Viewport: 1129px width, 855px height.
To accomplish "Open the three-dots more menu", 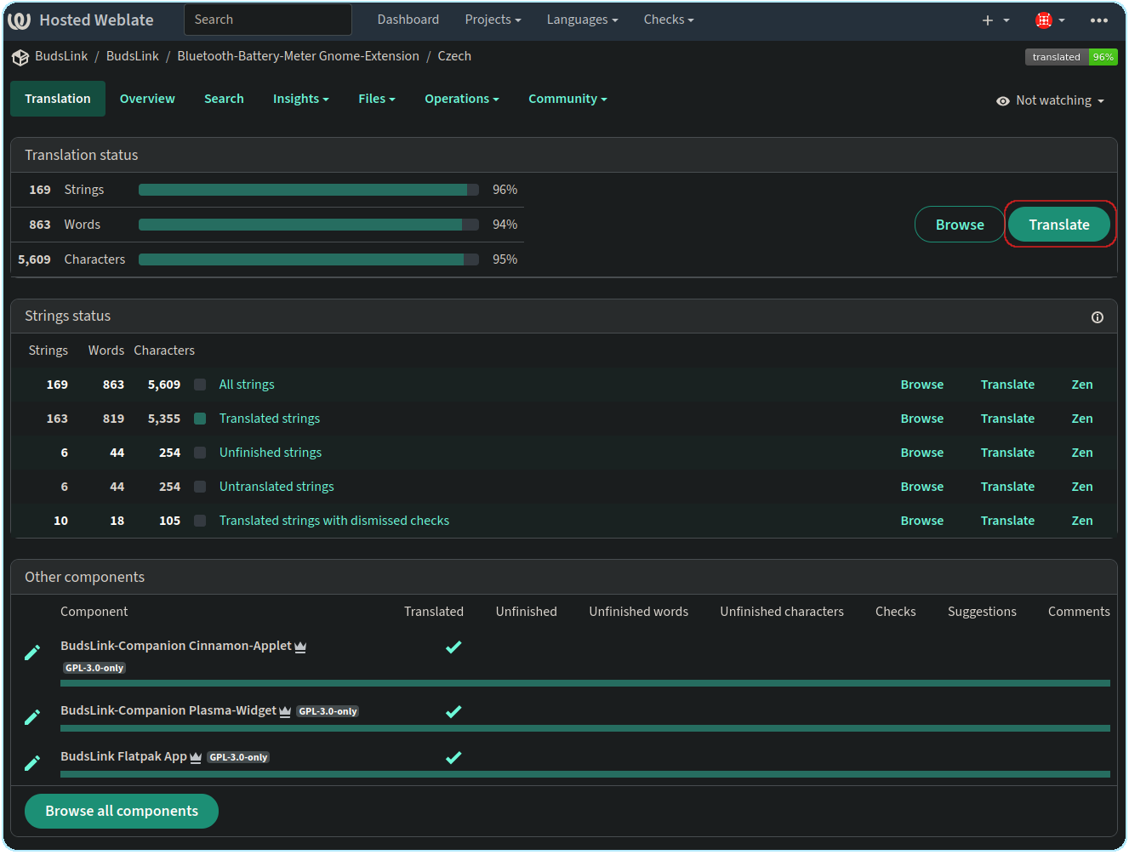I will pos(1099,20).
